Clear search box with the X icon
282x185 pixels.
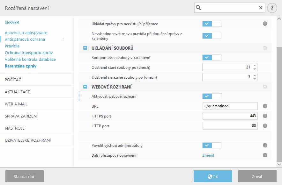point(261,8)
